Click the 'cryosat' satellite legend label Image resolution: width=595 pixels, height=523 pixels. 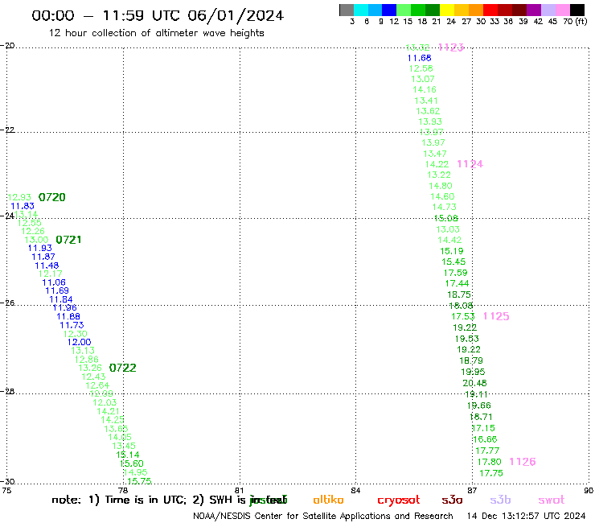tap(399, 500)
